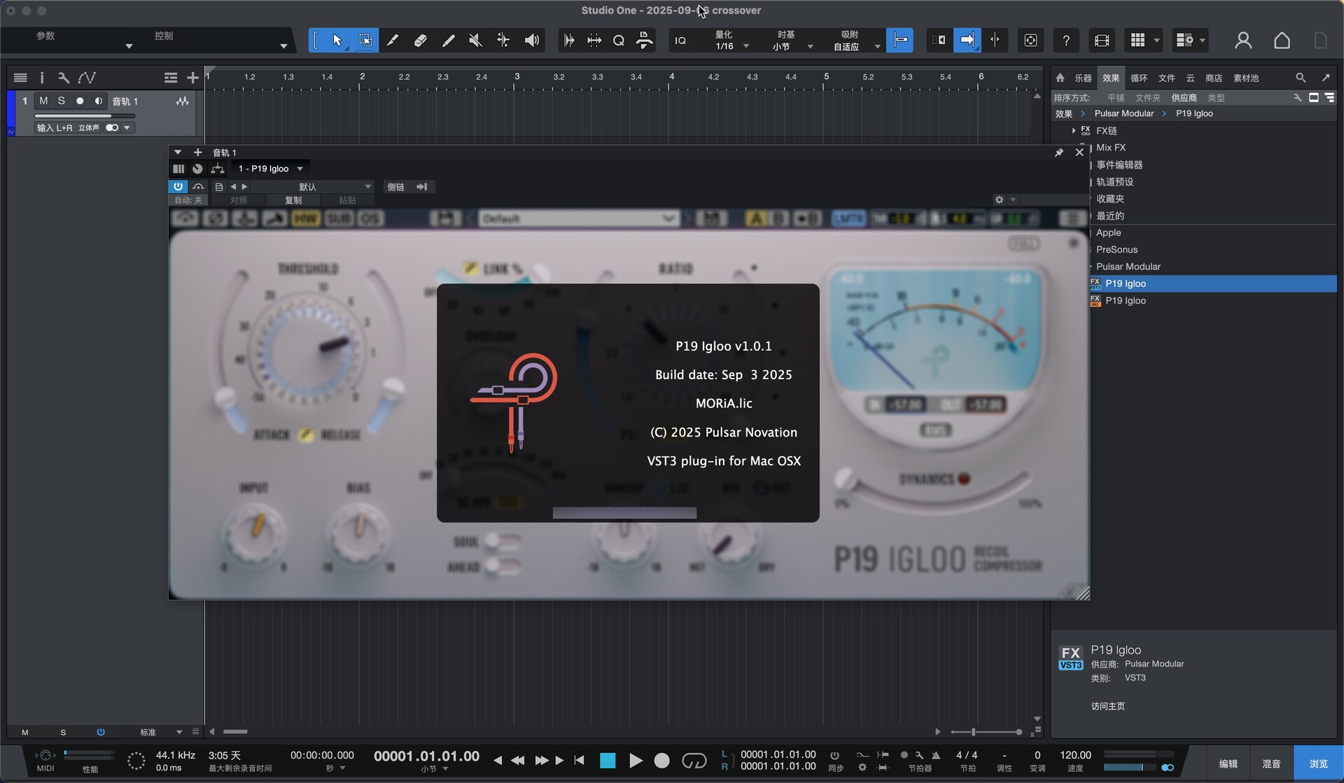Open the track list wrench settings
Image resolution: width=1344 pixels, height=783 pixels.
click(x=63, y=78)
